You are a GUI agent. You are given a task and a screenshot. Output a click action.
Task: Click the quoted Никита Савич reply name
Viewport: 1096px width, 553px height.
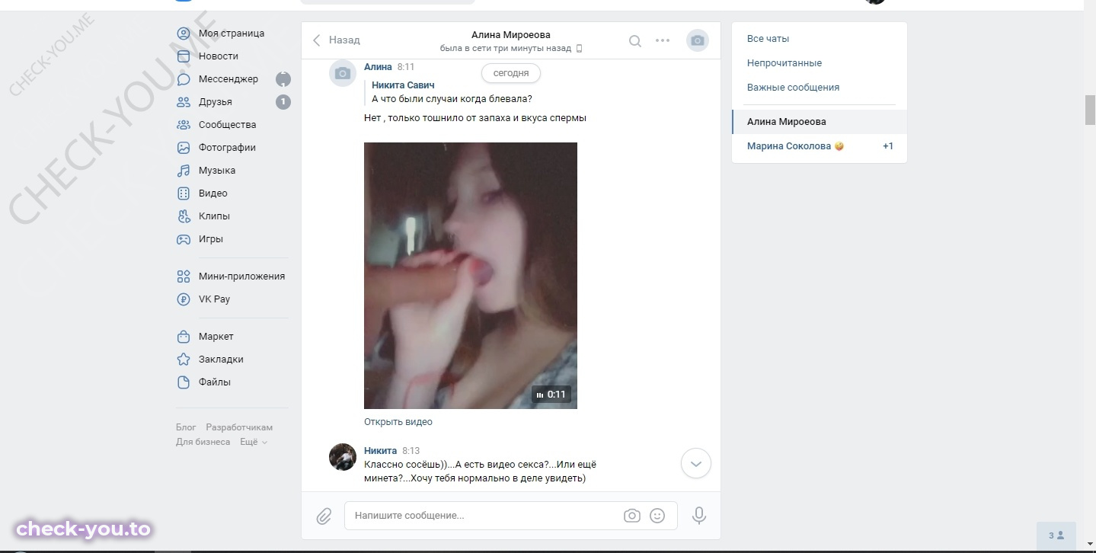[403, 85]
